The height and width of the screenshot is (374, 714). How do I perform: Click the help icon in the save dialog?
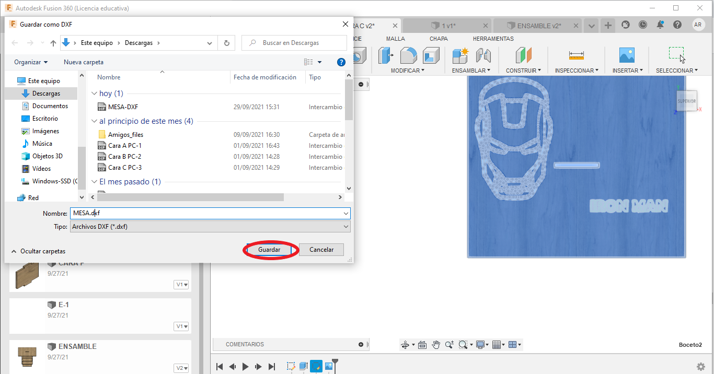pyautogui.click(x=341, y=62)
